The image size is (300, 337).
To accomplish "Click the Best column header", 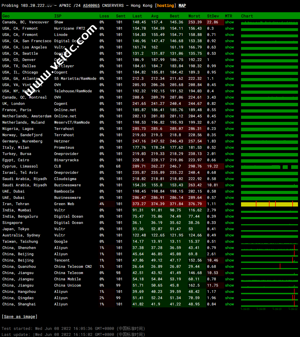I will (174, 16).
